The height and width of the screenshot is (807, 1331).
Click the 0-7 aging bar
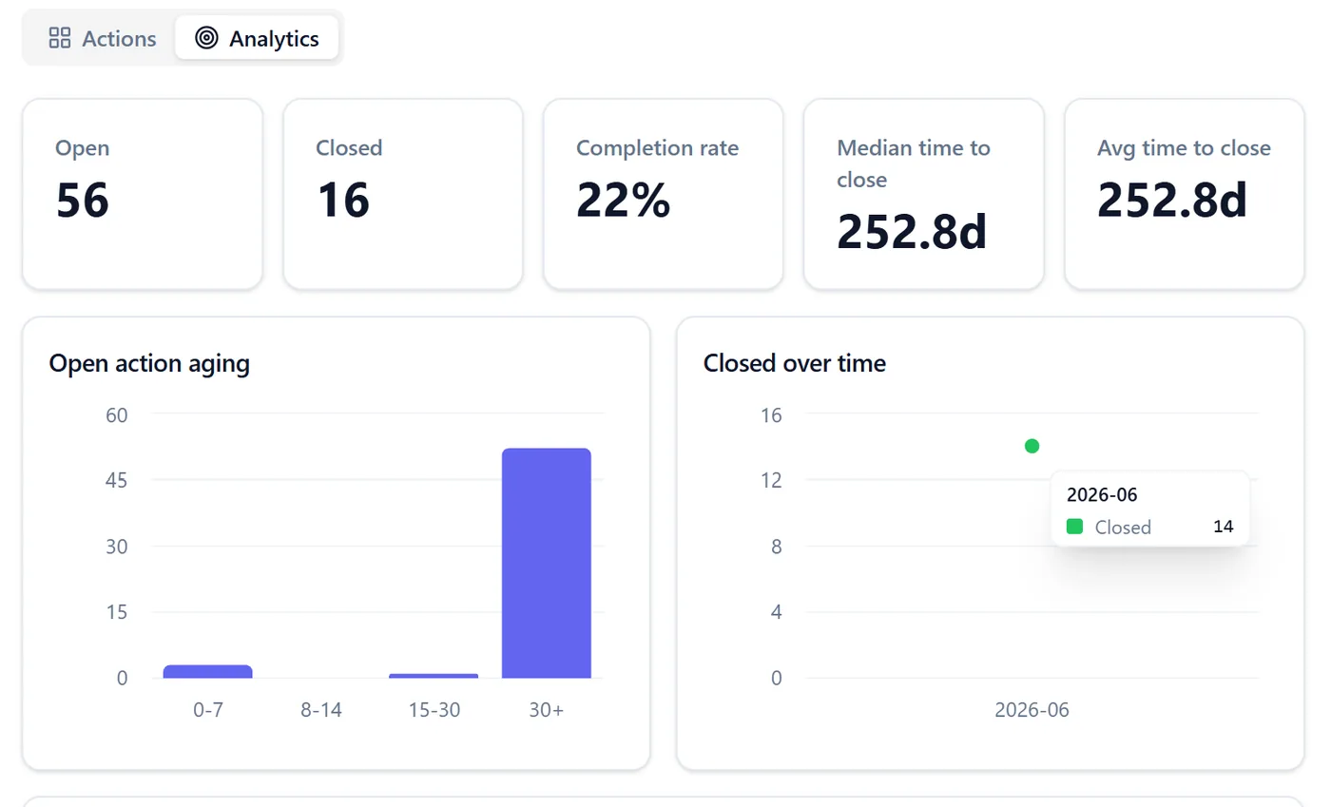point(207,672)
